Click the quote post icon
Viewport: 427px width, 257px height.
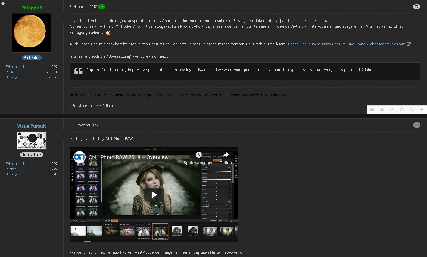click(x=372, y=110)
